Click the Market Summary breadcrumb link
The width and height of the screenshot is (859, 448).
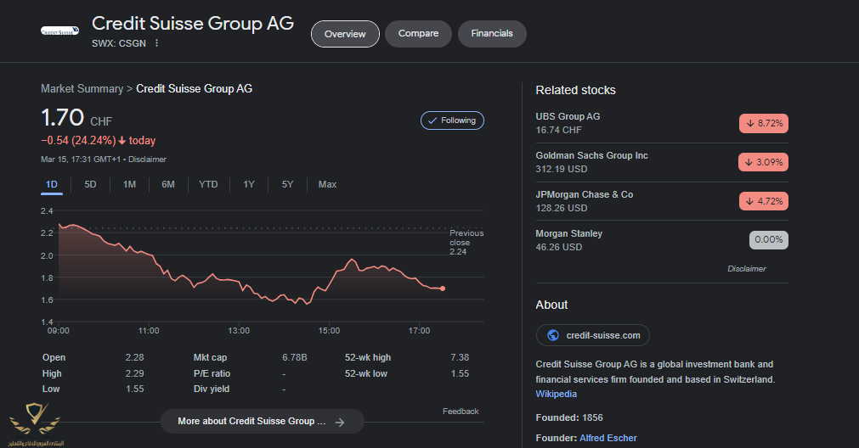[x=82, y=88]
